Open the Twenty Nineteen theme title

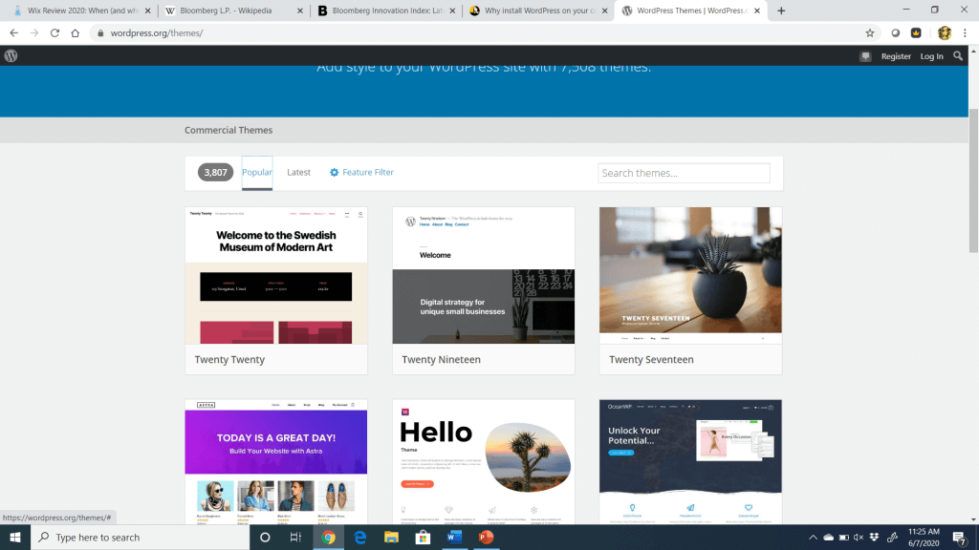coord(441,359)
